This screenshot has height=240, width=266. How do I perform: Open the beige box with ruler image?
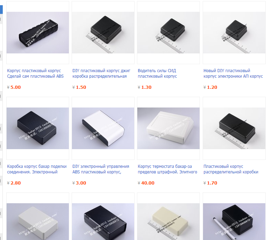(168, 222)
